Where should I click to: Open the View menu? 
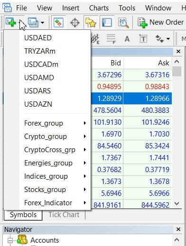pos(45,8)
